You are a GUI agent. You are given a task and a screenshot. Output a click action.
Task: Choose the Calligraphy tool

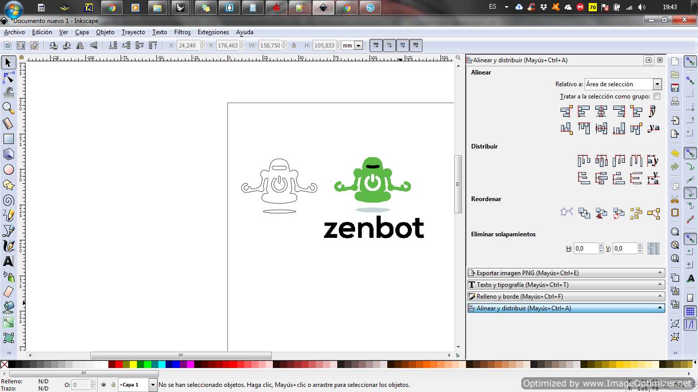(x=8, y=246)
